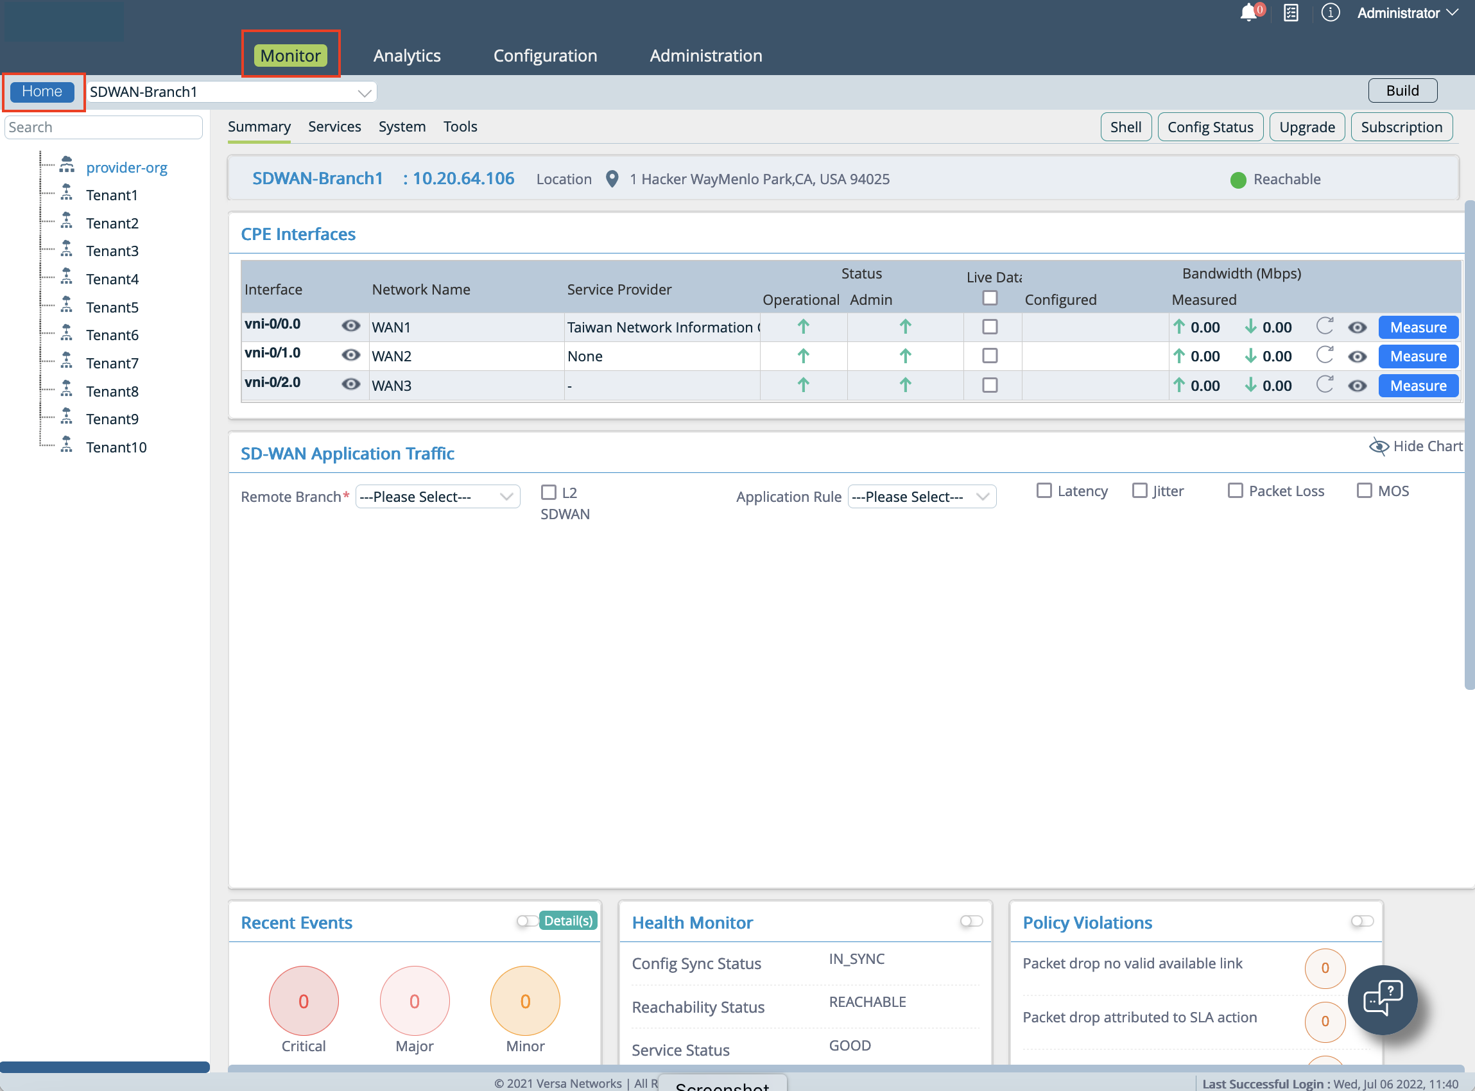The width and height of the screenshot is (1475, 1091).
Task: Click the organization Search field
Action: point(104,127)
